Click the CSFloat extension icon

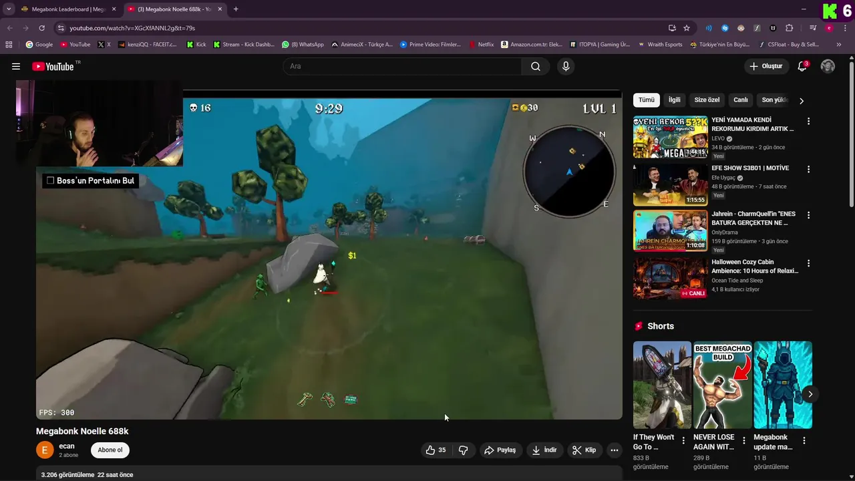pos(757,28)
